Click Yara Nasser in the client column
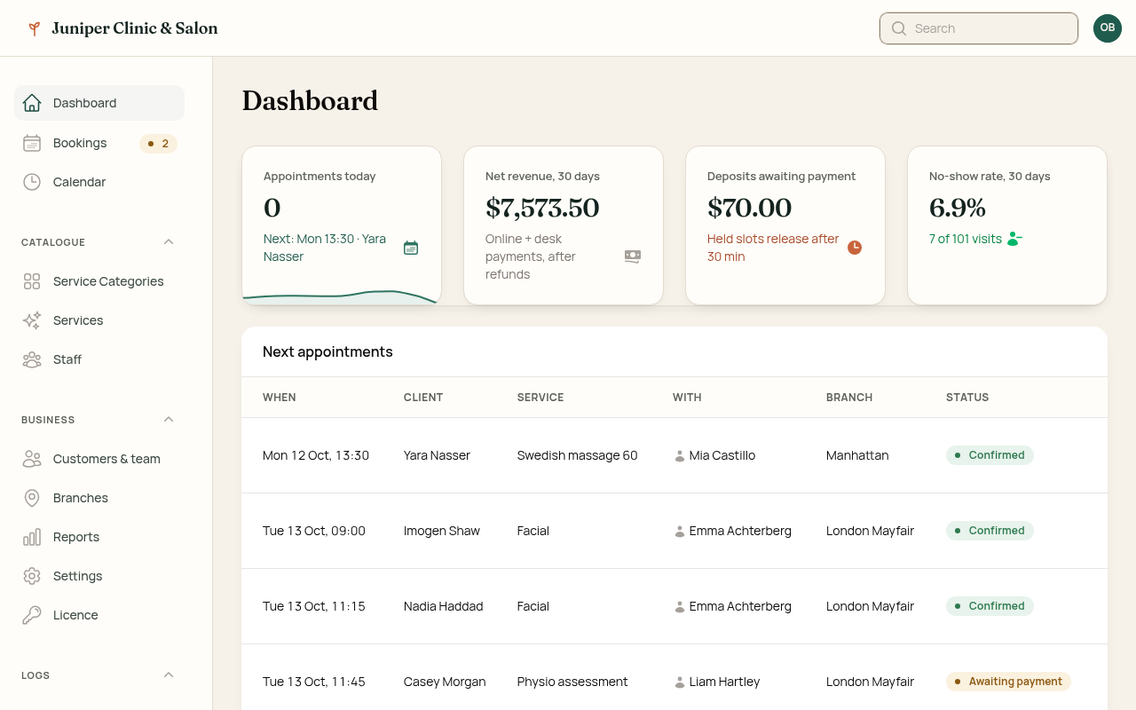The height and width of the screenshot is (710, 1136). coord(437,455)
